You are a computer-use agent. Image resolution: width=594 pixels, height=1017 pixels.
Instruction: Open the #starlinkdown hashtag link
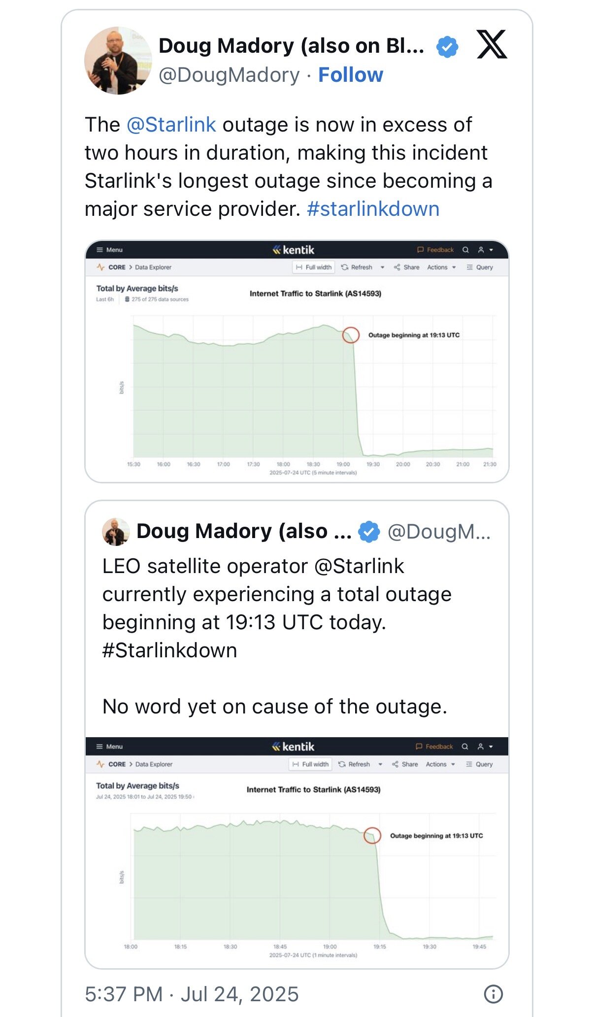(x=373, y=209)
